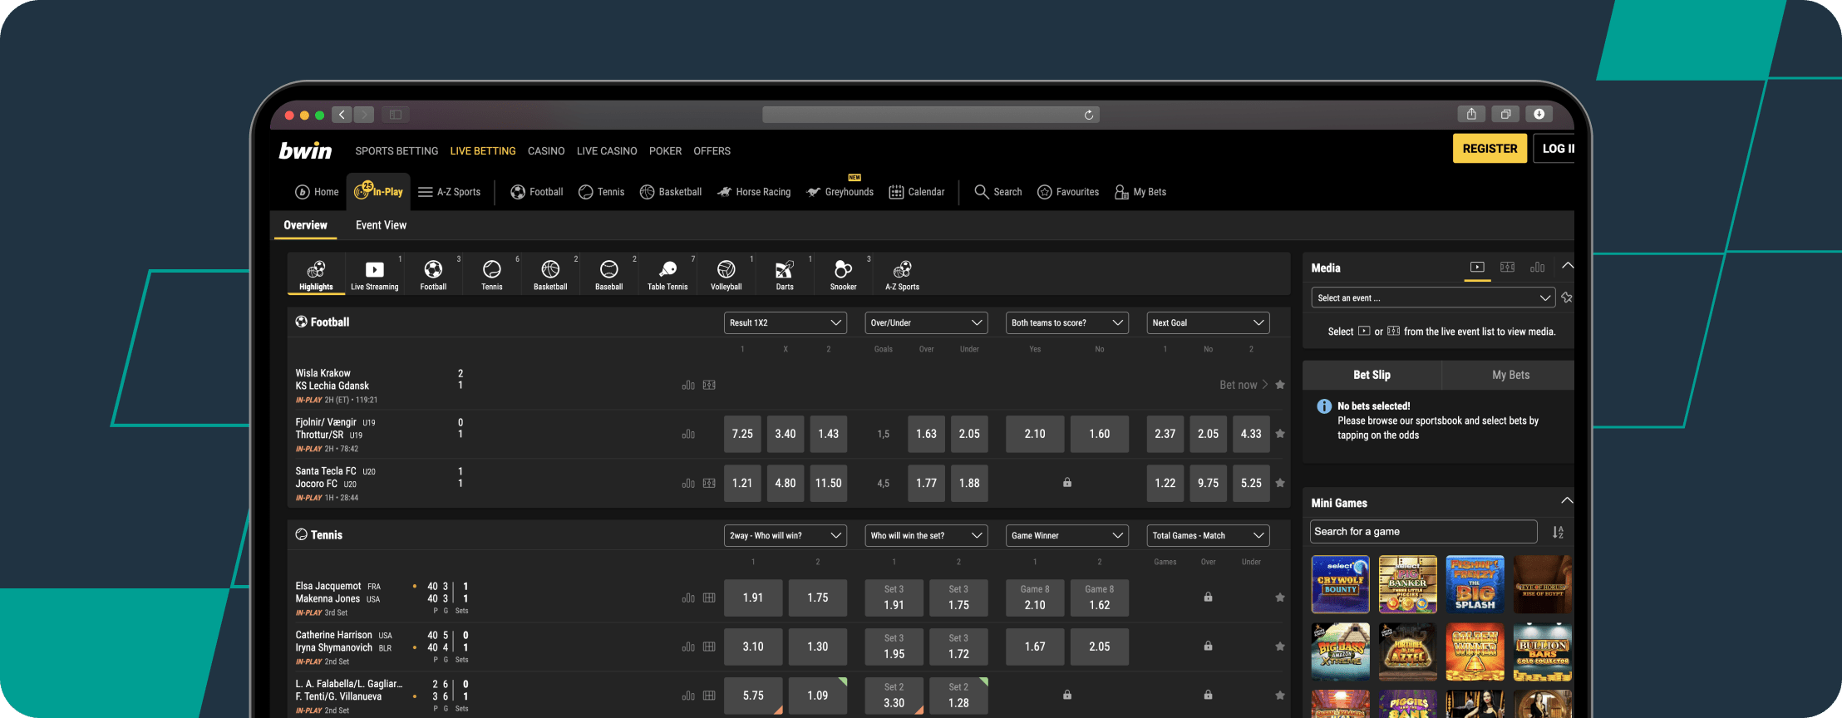Image resolution: width=1842 pixels, height=718 pixels.
Task: Open stats for the Wisla Krakow match
Action: [x=688, y=386]
